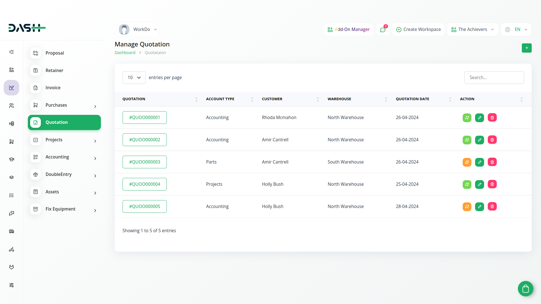Click into the Search input field
The width and height of the screenshot is (541, 304).
coord(494,78)
